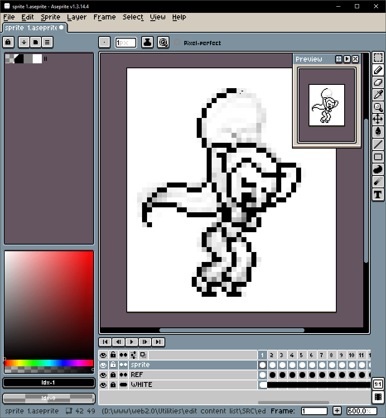386x418 pixels.
Task: Open the Sprite menu
Action: tap(51, 17)
